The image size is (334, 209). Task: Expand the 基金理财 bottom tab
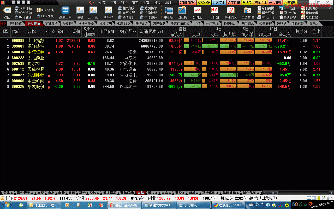(210, 193)
